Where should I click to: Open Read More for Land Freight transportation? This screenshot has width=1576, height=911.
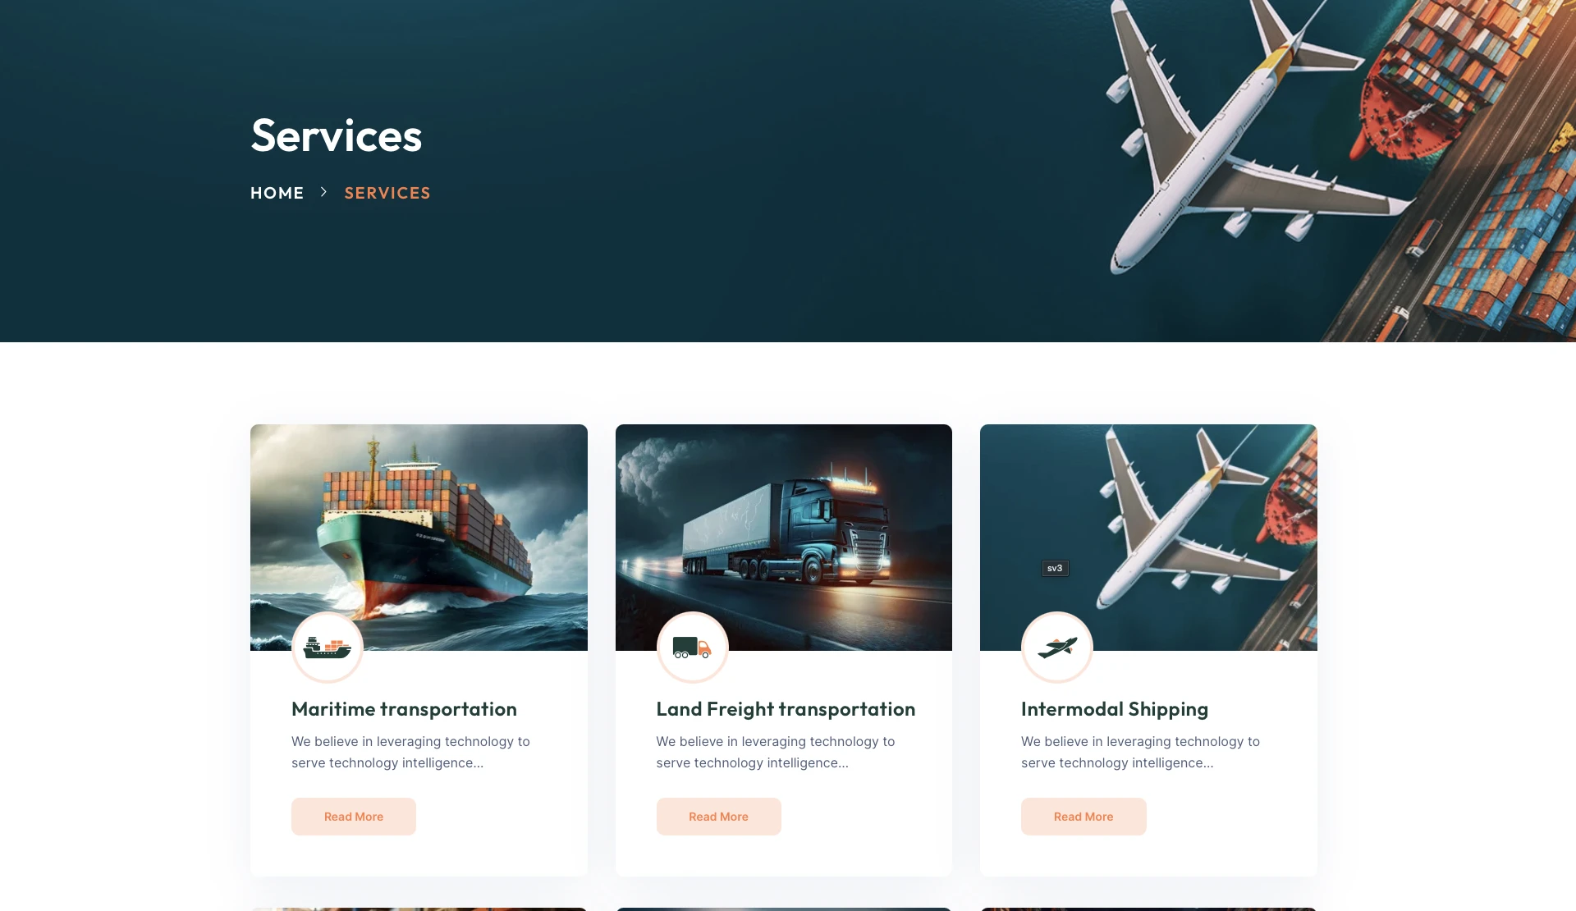719,817
